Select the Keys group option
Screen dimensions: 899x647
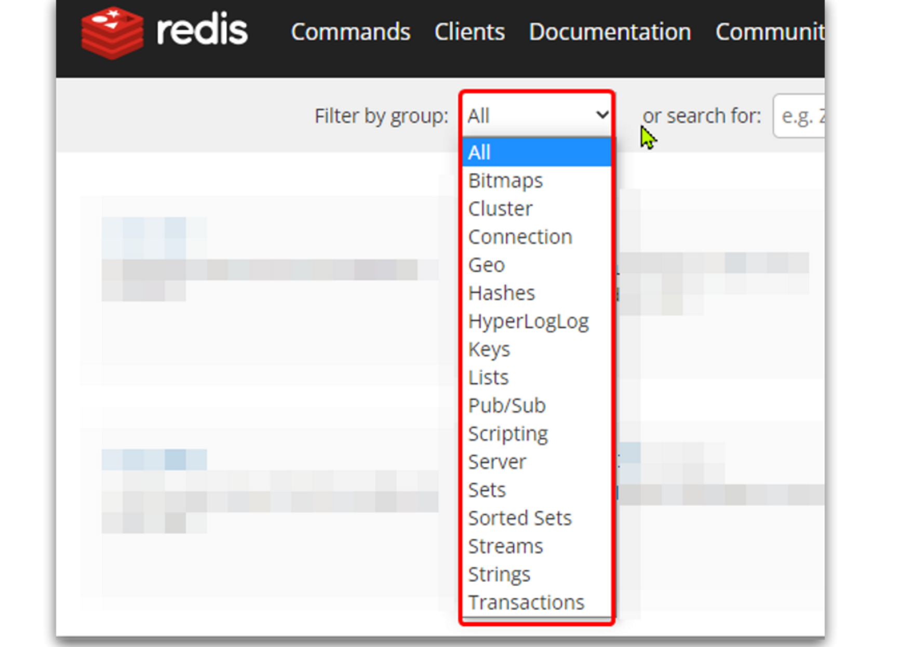click(537, 349)
